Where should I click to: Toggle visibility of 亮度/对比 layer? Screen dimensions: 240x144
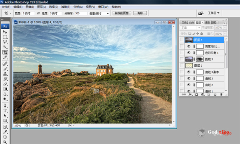[182, 46]
